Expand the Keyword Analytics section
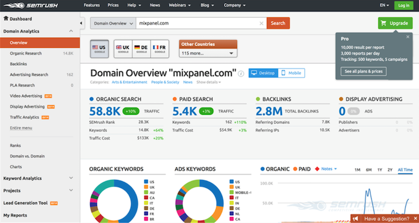 71,178
